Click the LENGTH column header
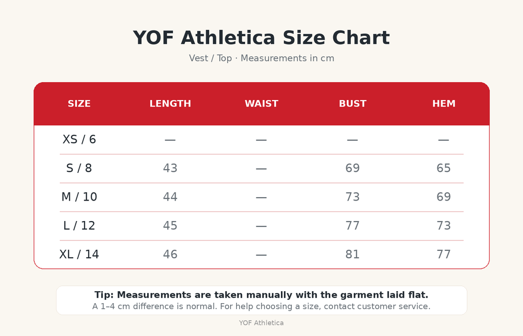This screenshot has height=336, width=523. (x=170, y=104)
